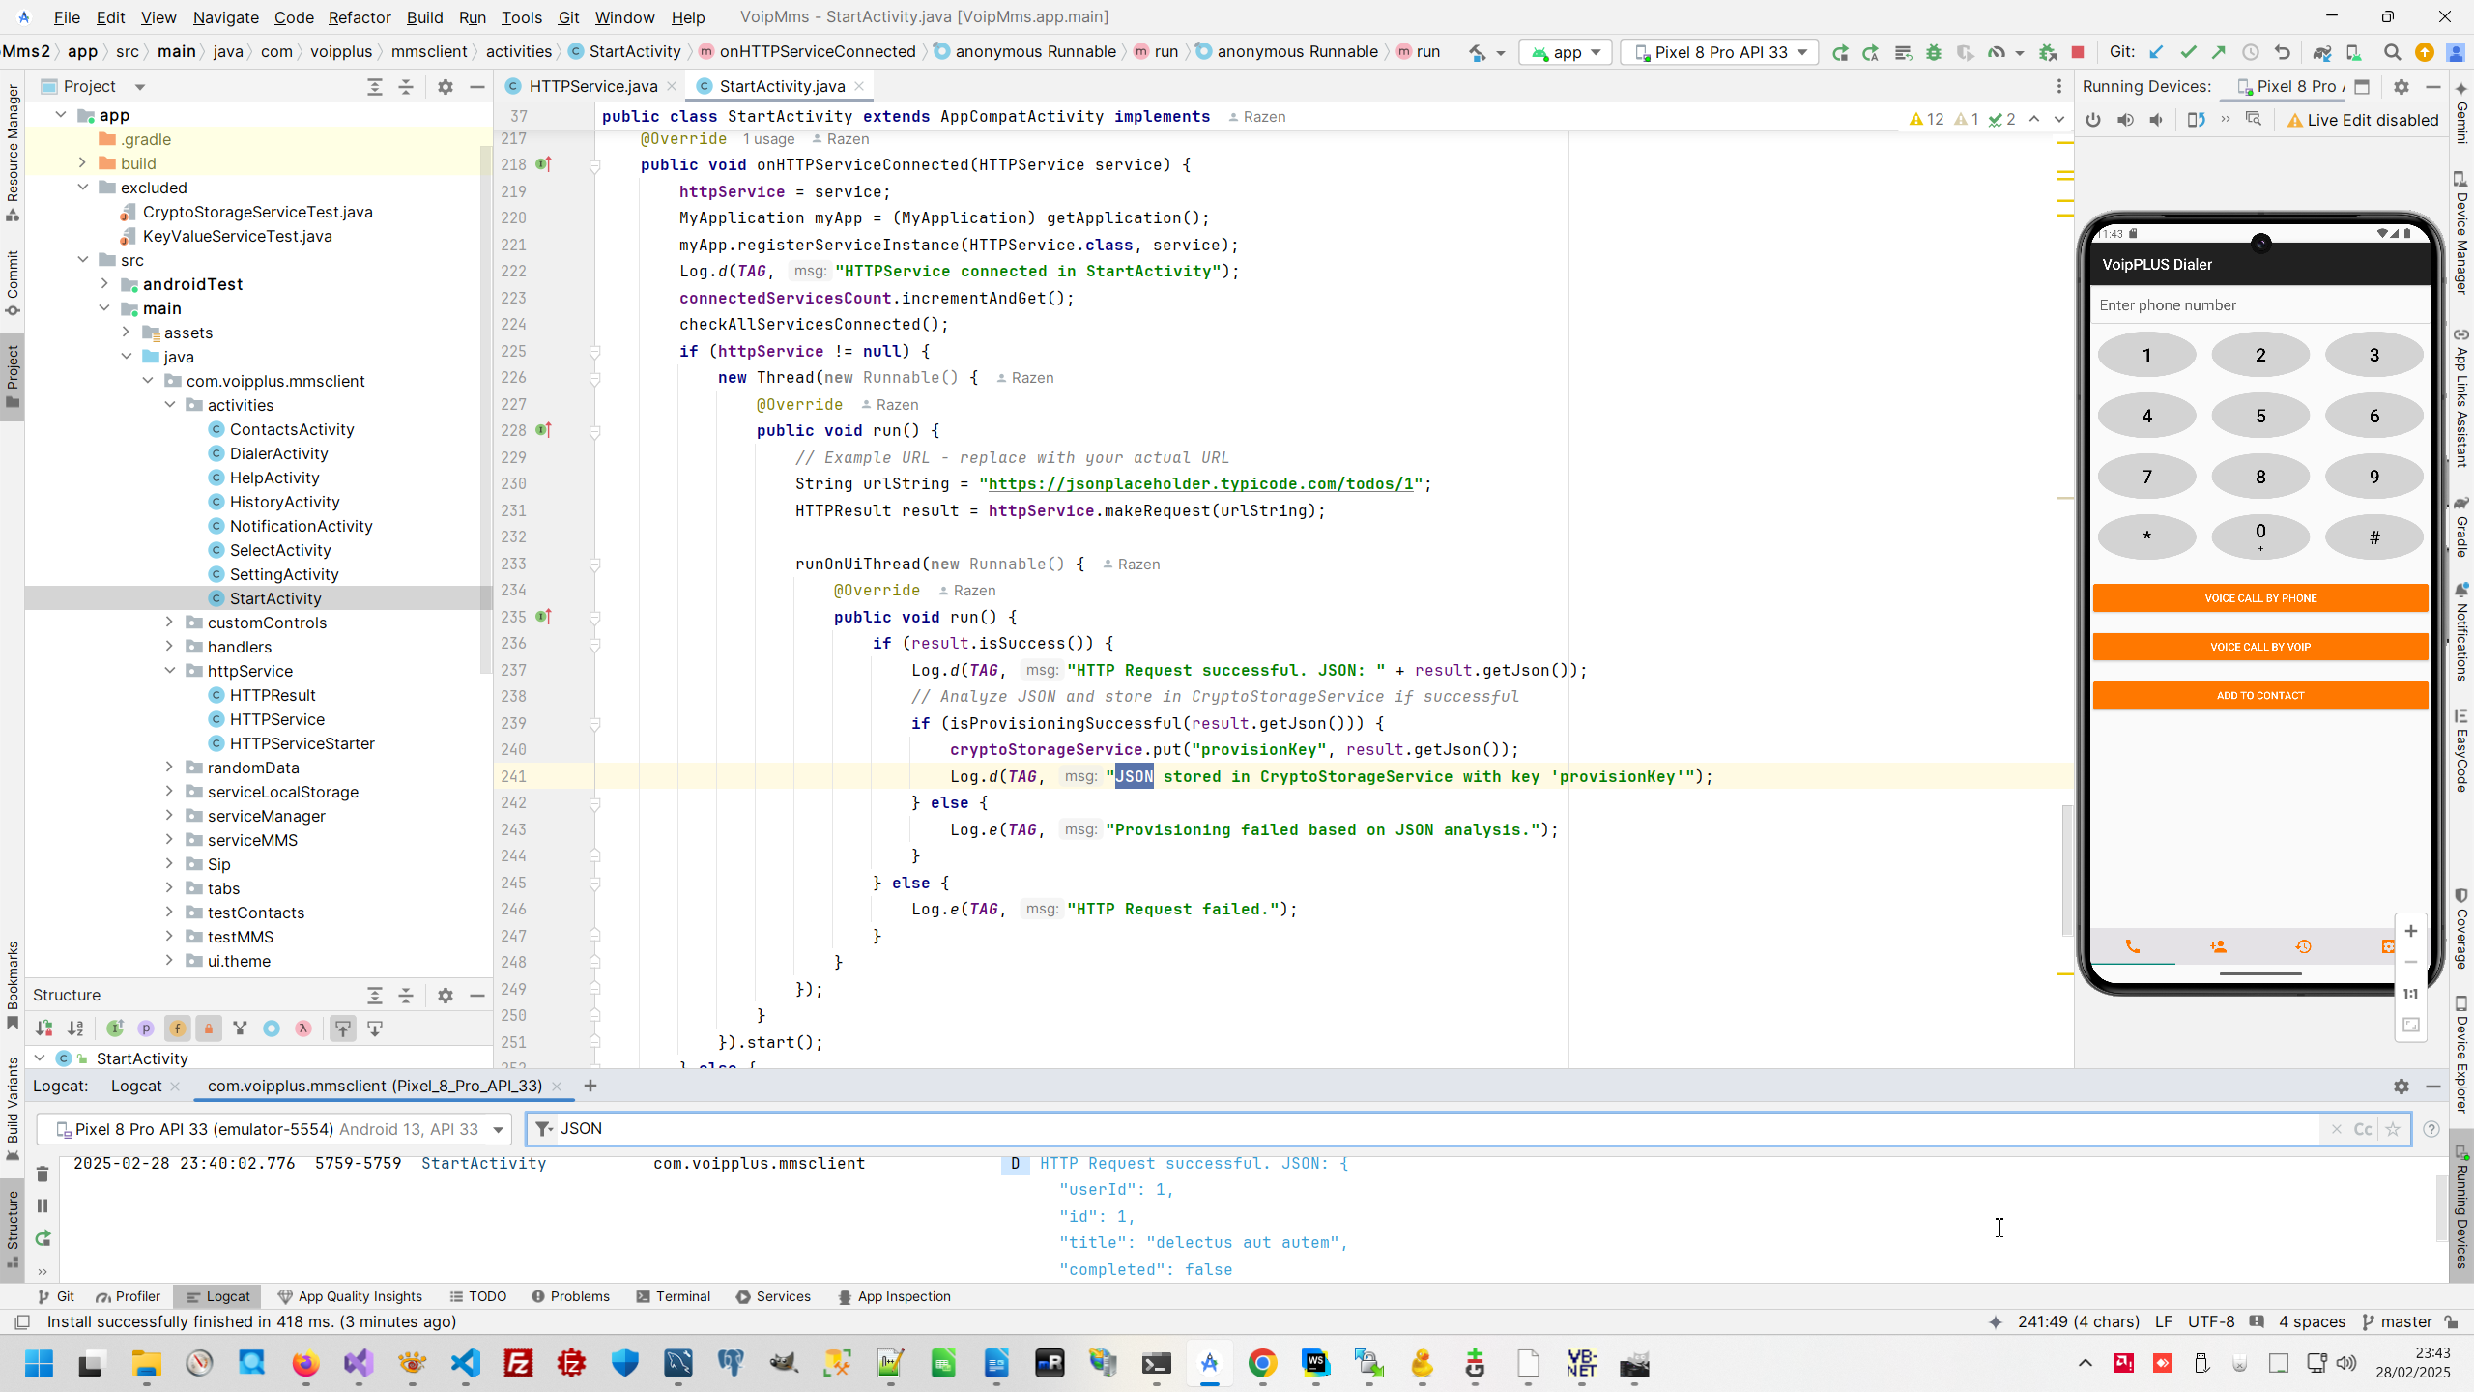Rotate the emulator device
This screenshot has height=1392, width=2474.
click(x=2196, y=120)
